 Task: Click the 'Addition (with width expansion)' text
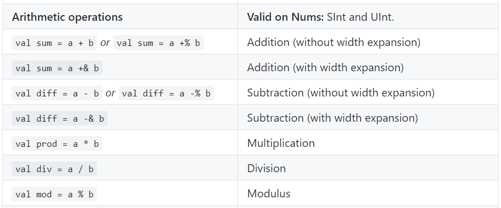pyautogui.click(x=325, y=67)
